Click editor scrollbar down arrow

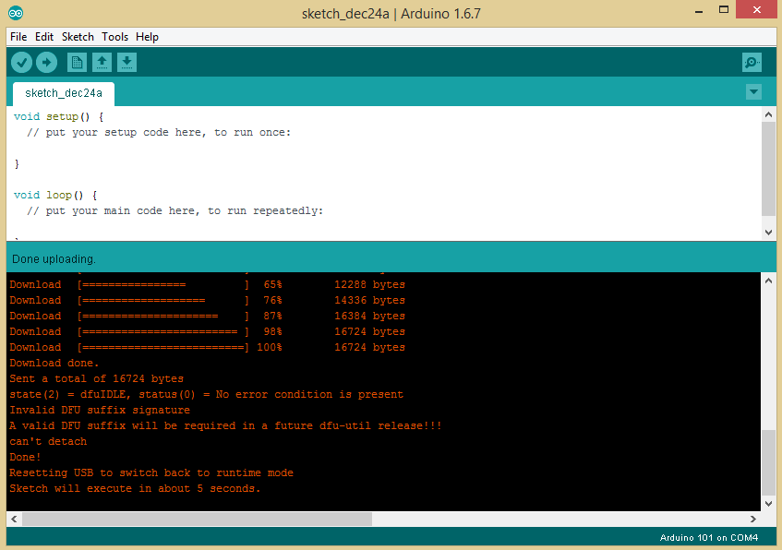(768, 232)
